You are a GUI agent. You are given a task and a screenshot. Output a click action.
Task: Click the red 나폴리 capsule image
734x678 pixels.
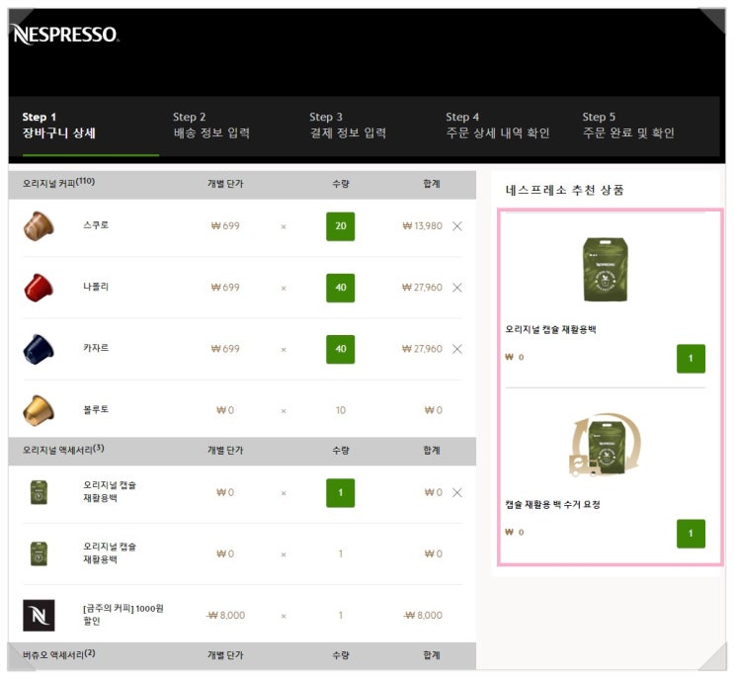pyautogui.click(x=39, y=288)
